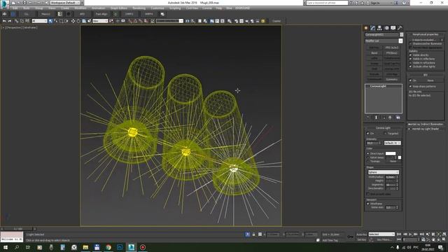This screenshot has height=252, width=448.
Task: Open the Rendering menu
Action: pos(139,8)
